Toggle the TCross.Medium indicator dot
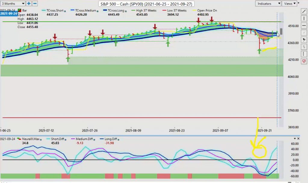This screenshot has width=308, height=183. [98, 11]
